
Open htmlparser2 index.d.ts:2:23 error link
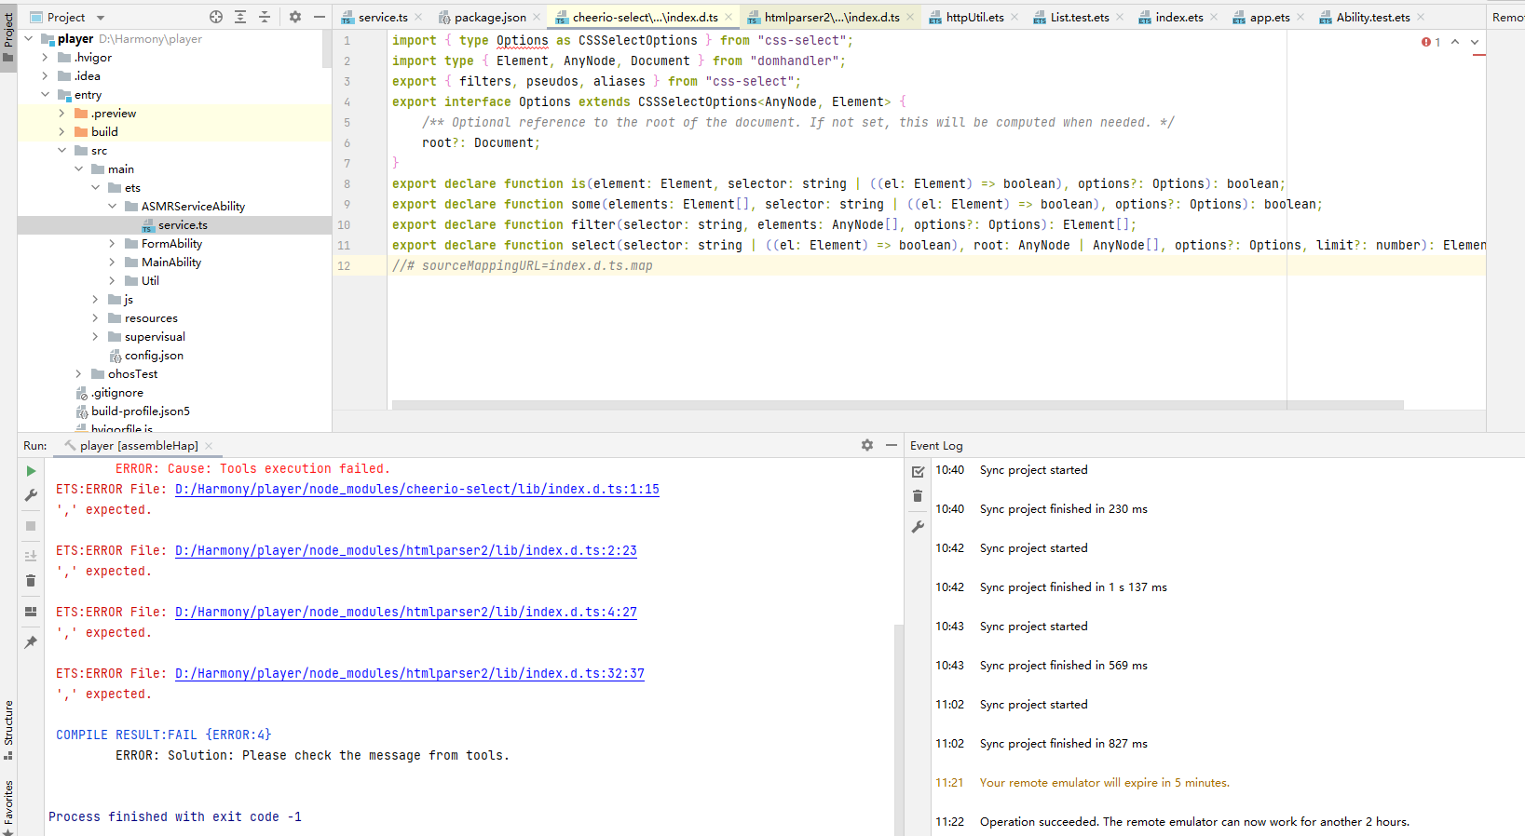tap(406, 550)
